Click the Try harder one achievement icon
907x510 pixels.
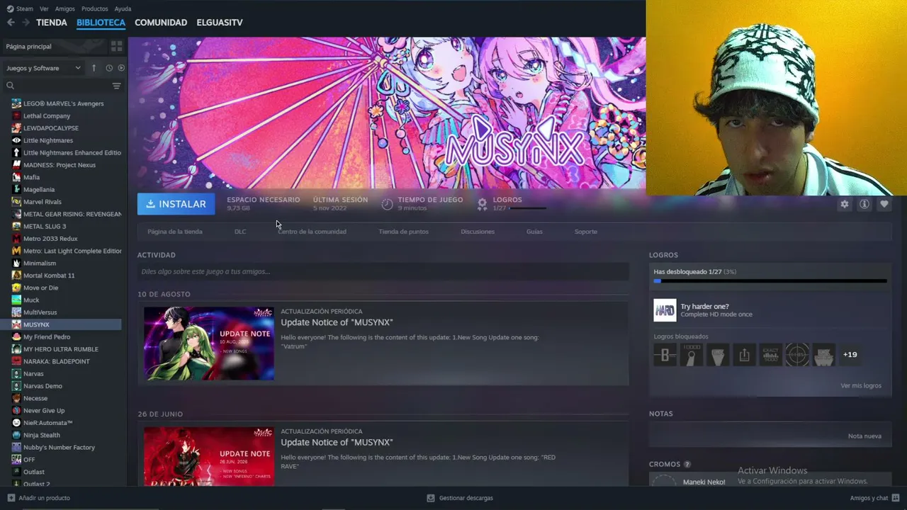pyautogui.click(x=665, y=310)
